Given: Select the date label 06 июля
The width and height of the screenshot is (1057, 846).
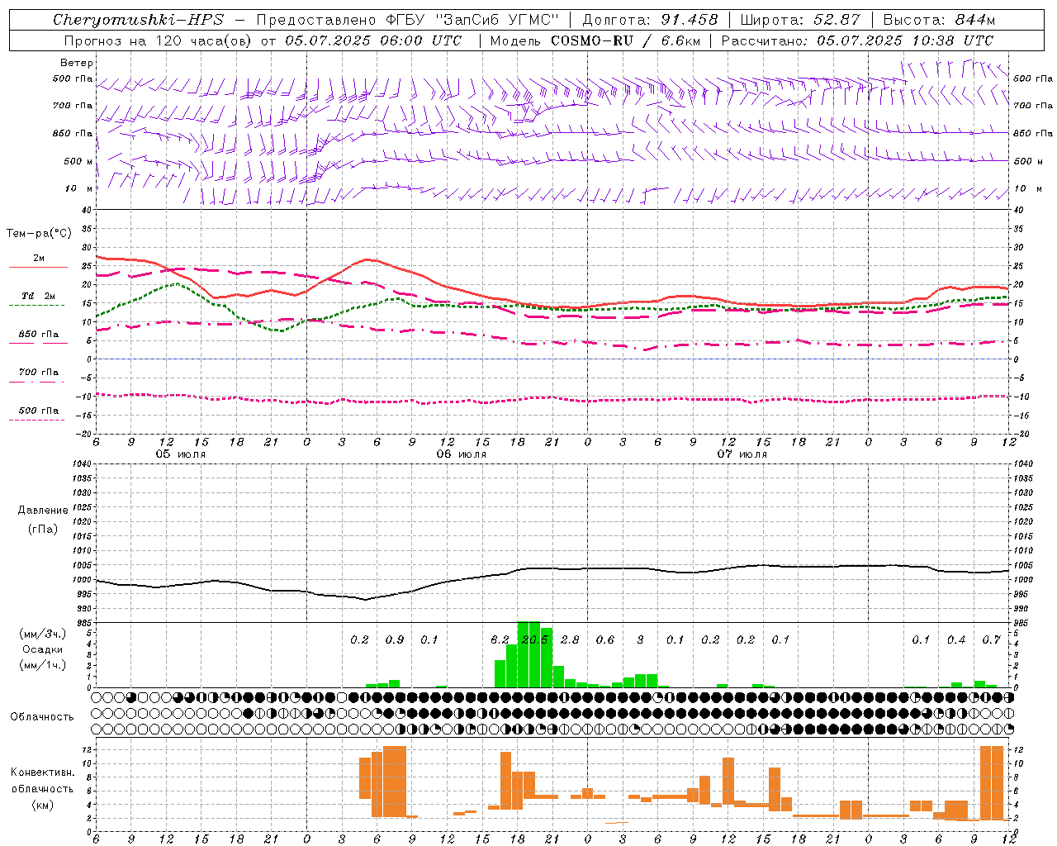Looking at the screenshot, I should pyautogui.click(x=461, y=454).
